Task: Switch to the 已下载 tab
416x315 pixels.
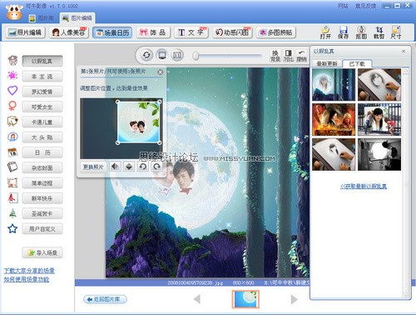Action: click(x=357, y=64)
